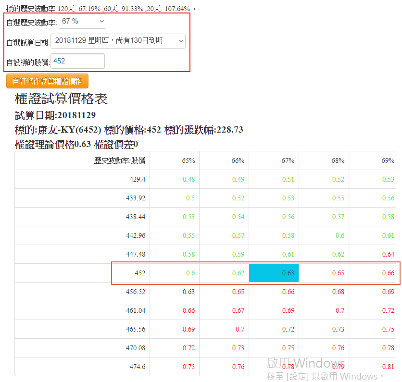Click the 429.4 stock price row label
The height and width of the screenshot is (382, 402).
(138, 179)
